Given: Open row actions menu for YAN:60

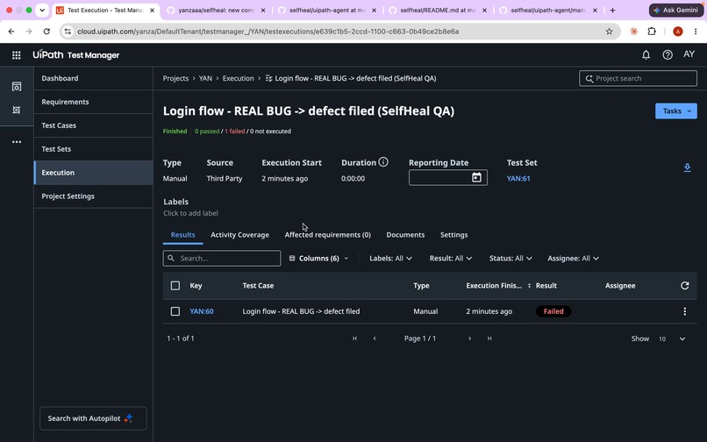Looking at the screenshot, I should pos(684,311).
